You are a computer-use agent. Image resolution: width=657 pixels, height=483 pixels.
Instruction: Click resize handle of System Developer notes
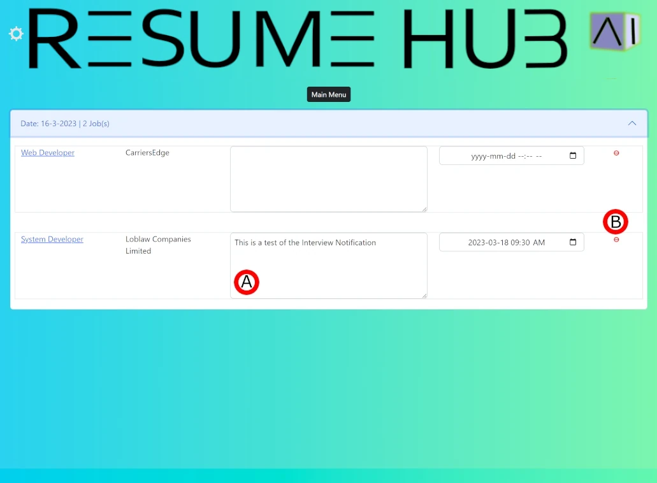coord(424,295)
